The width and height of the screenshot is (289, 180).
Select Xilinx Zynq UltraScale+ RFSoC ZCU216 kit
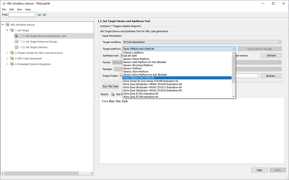(177, 90)
